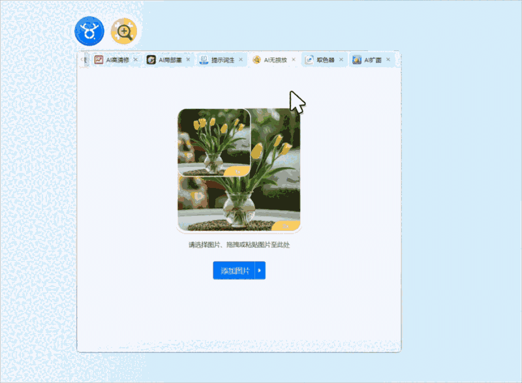Click the 添加图片 button

(x=234, y=271)
